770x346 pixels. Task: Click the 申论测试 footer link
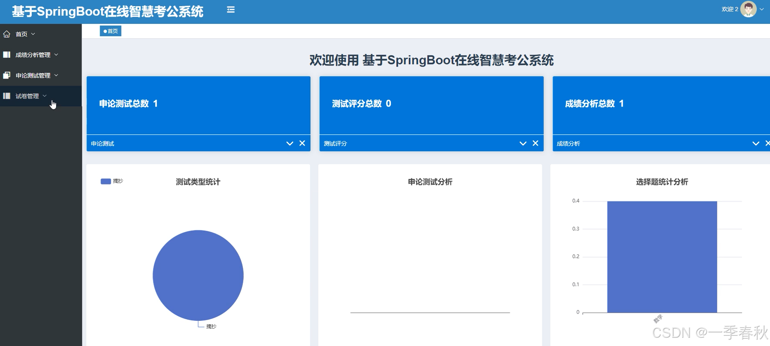click(103, 143)
